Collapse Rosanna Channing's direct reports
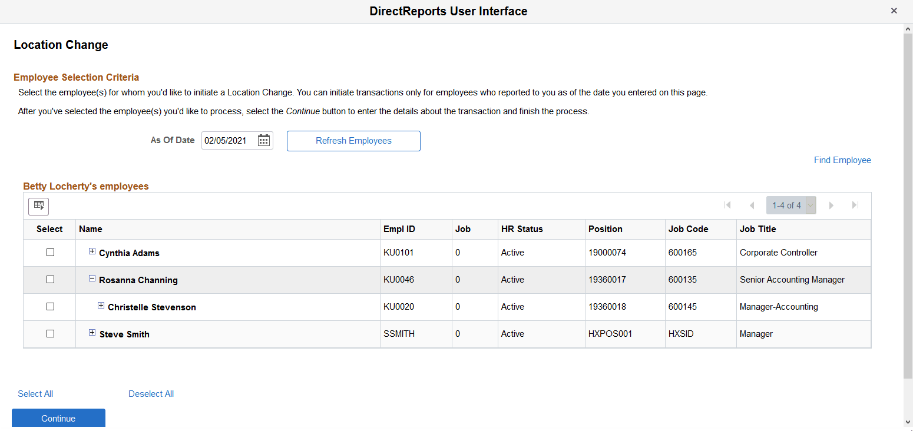913x431 pixels. [x=92, y=279]
